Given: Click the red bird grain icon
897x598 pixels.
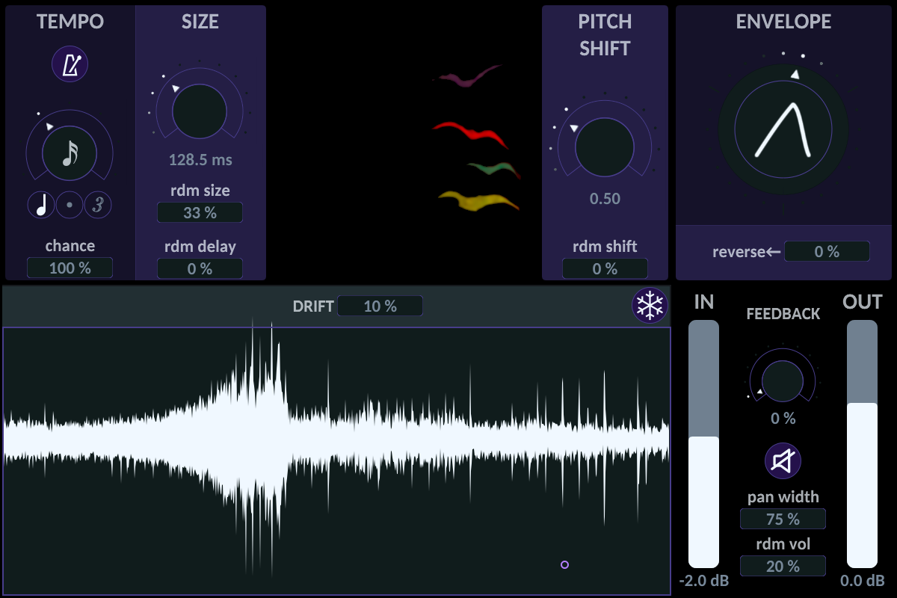Looking at the screenshot, I should coord(471,134).
